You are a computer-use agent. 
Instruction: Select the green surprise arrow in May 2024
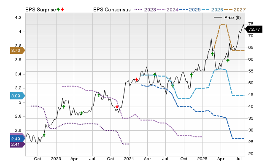(155, 74)
